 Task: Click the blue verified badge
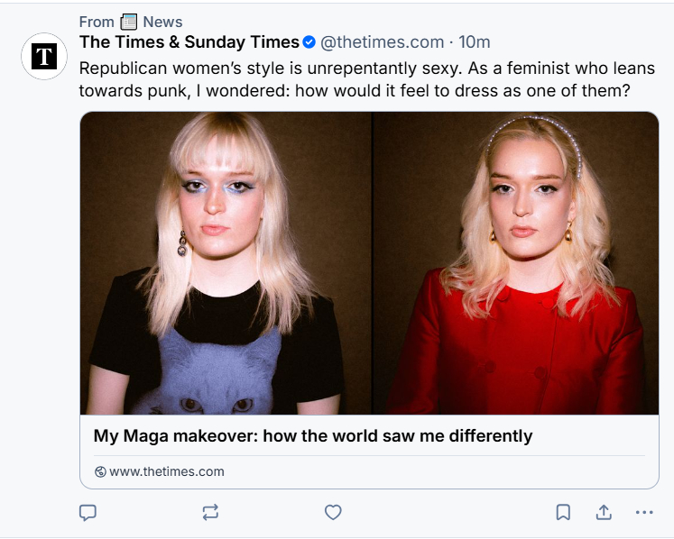pos(309,42)
